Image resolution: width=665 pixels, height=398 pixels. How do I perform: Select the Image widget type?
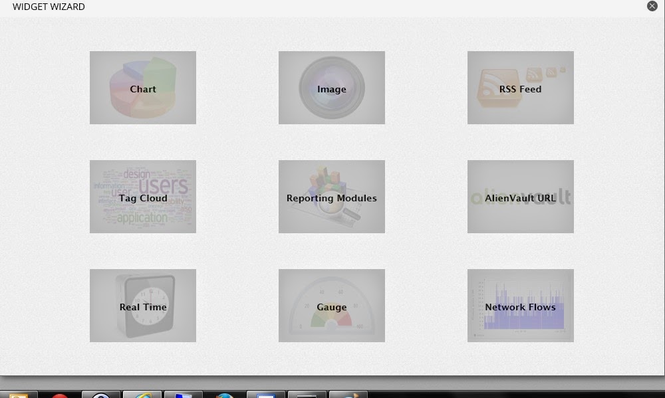pyautogui.click(x=331, y=88)
